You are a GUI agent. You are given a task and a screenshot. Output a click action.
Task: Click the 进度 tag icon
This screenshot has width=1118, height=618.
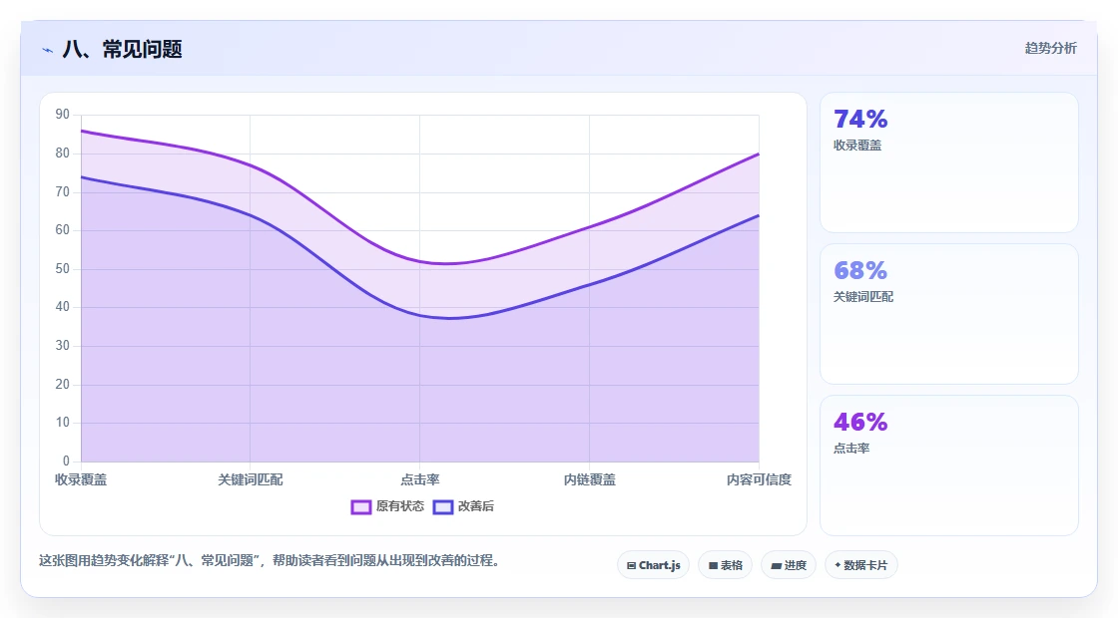[776, 566]
